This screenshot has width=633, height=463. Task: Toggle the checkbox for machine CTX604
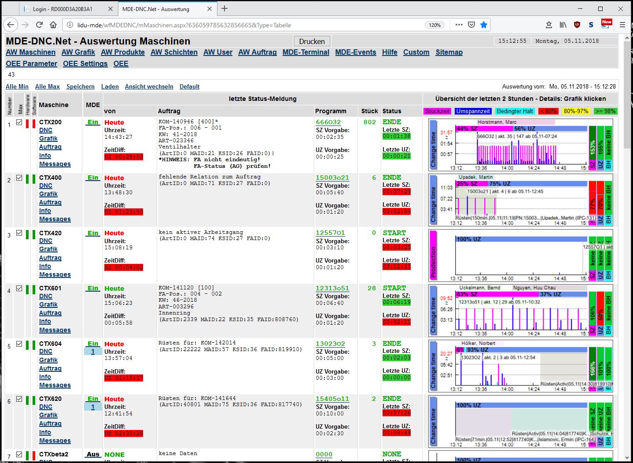click(19, 344)
